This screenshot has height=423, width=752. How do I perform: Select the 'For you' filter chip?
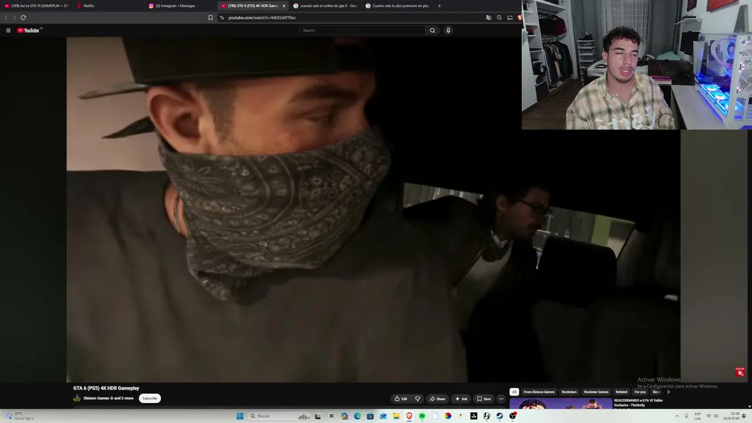(640, 392)
